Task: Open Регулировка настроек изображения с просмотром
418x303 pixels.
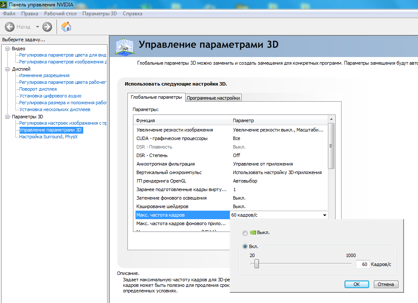Action: (x=62, y=123)
